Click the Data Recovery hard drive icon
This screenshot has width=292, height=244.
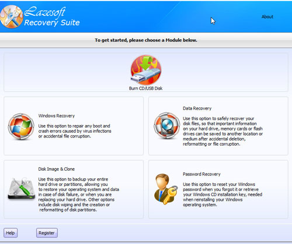coord(167,126)
